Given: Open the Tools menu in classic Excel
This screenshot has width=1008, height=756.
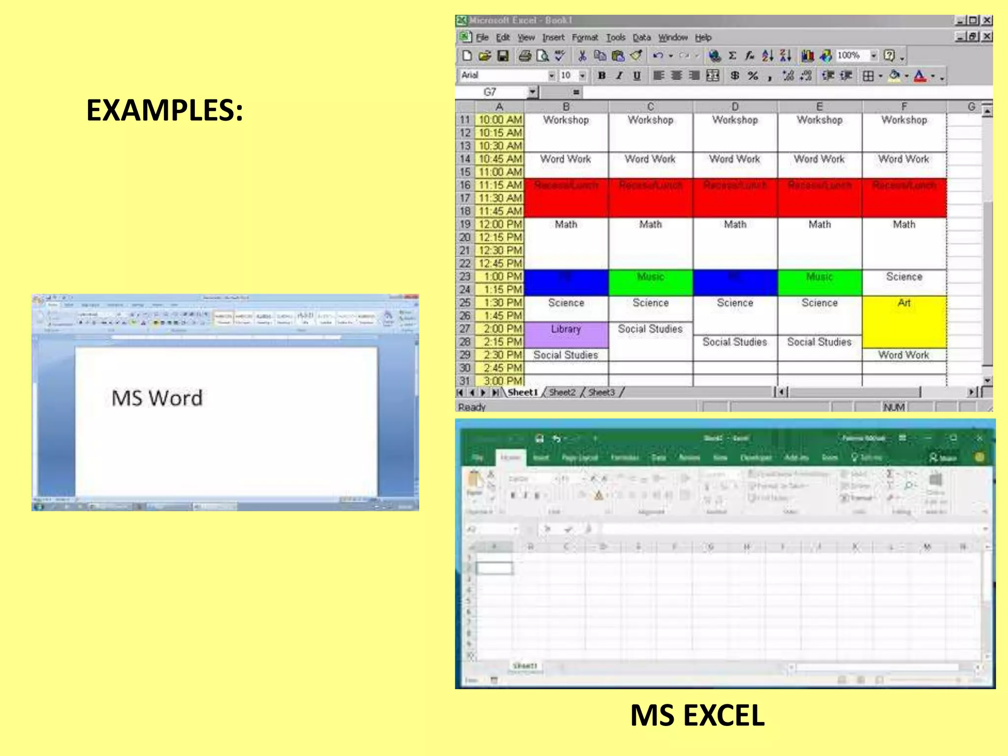Looking at the screenshot, I should coord(615,37).
